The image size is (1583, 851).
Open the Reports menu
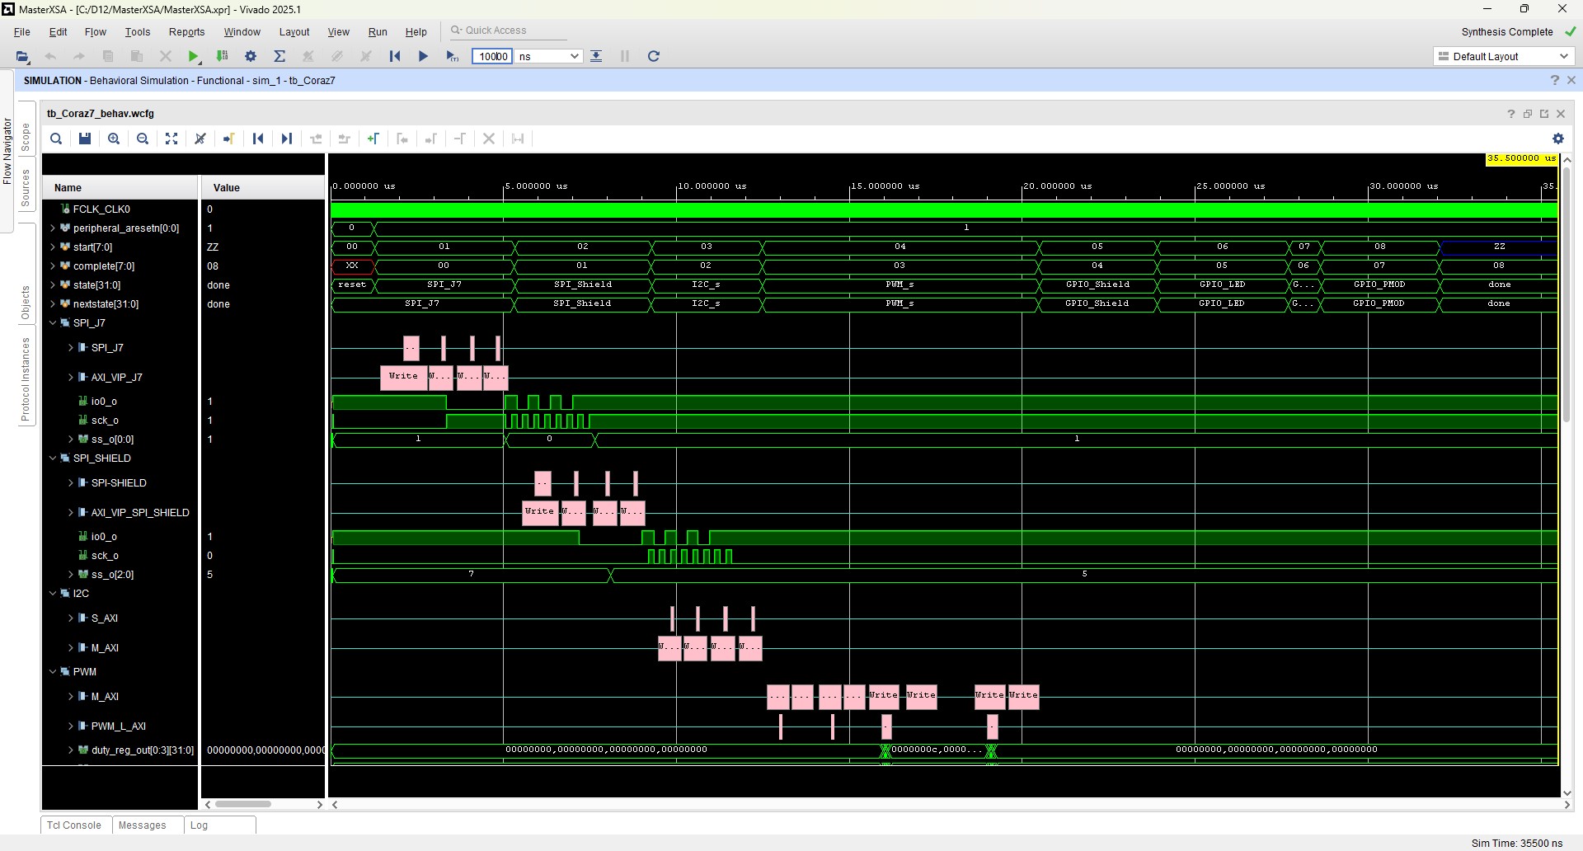point(186,31)
